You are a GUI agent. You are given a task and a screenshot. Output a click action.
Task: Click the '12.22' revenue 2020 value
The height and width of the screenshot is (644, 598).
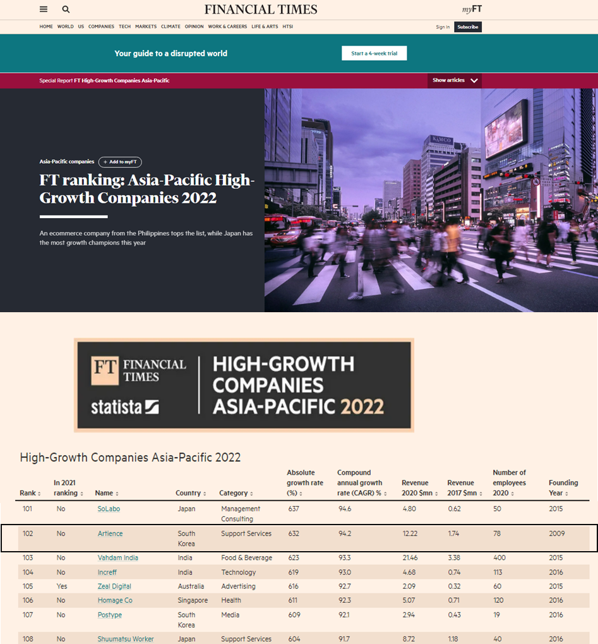tap(410, 533)
